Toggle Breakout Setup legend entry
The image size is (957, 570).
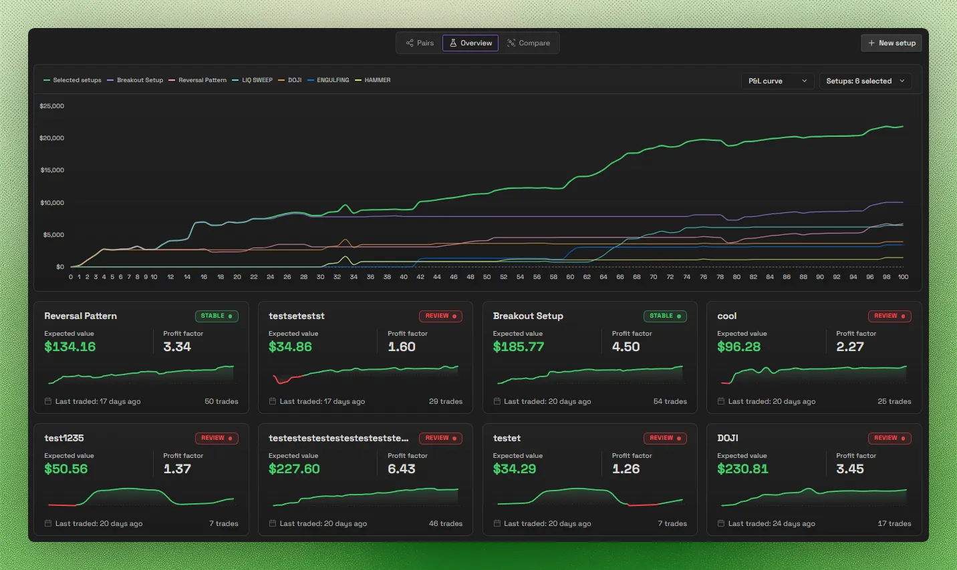pyautogui.click(x=135, y=80)
